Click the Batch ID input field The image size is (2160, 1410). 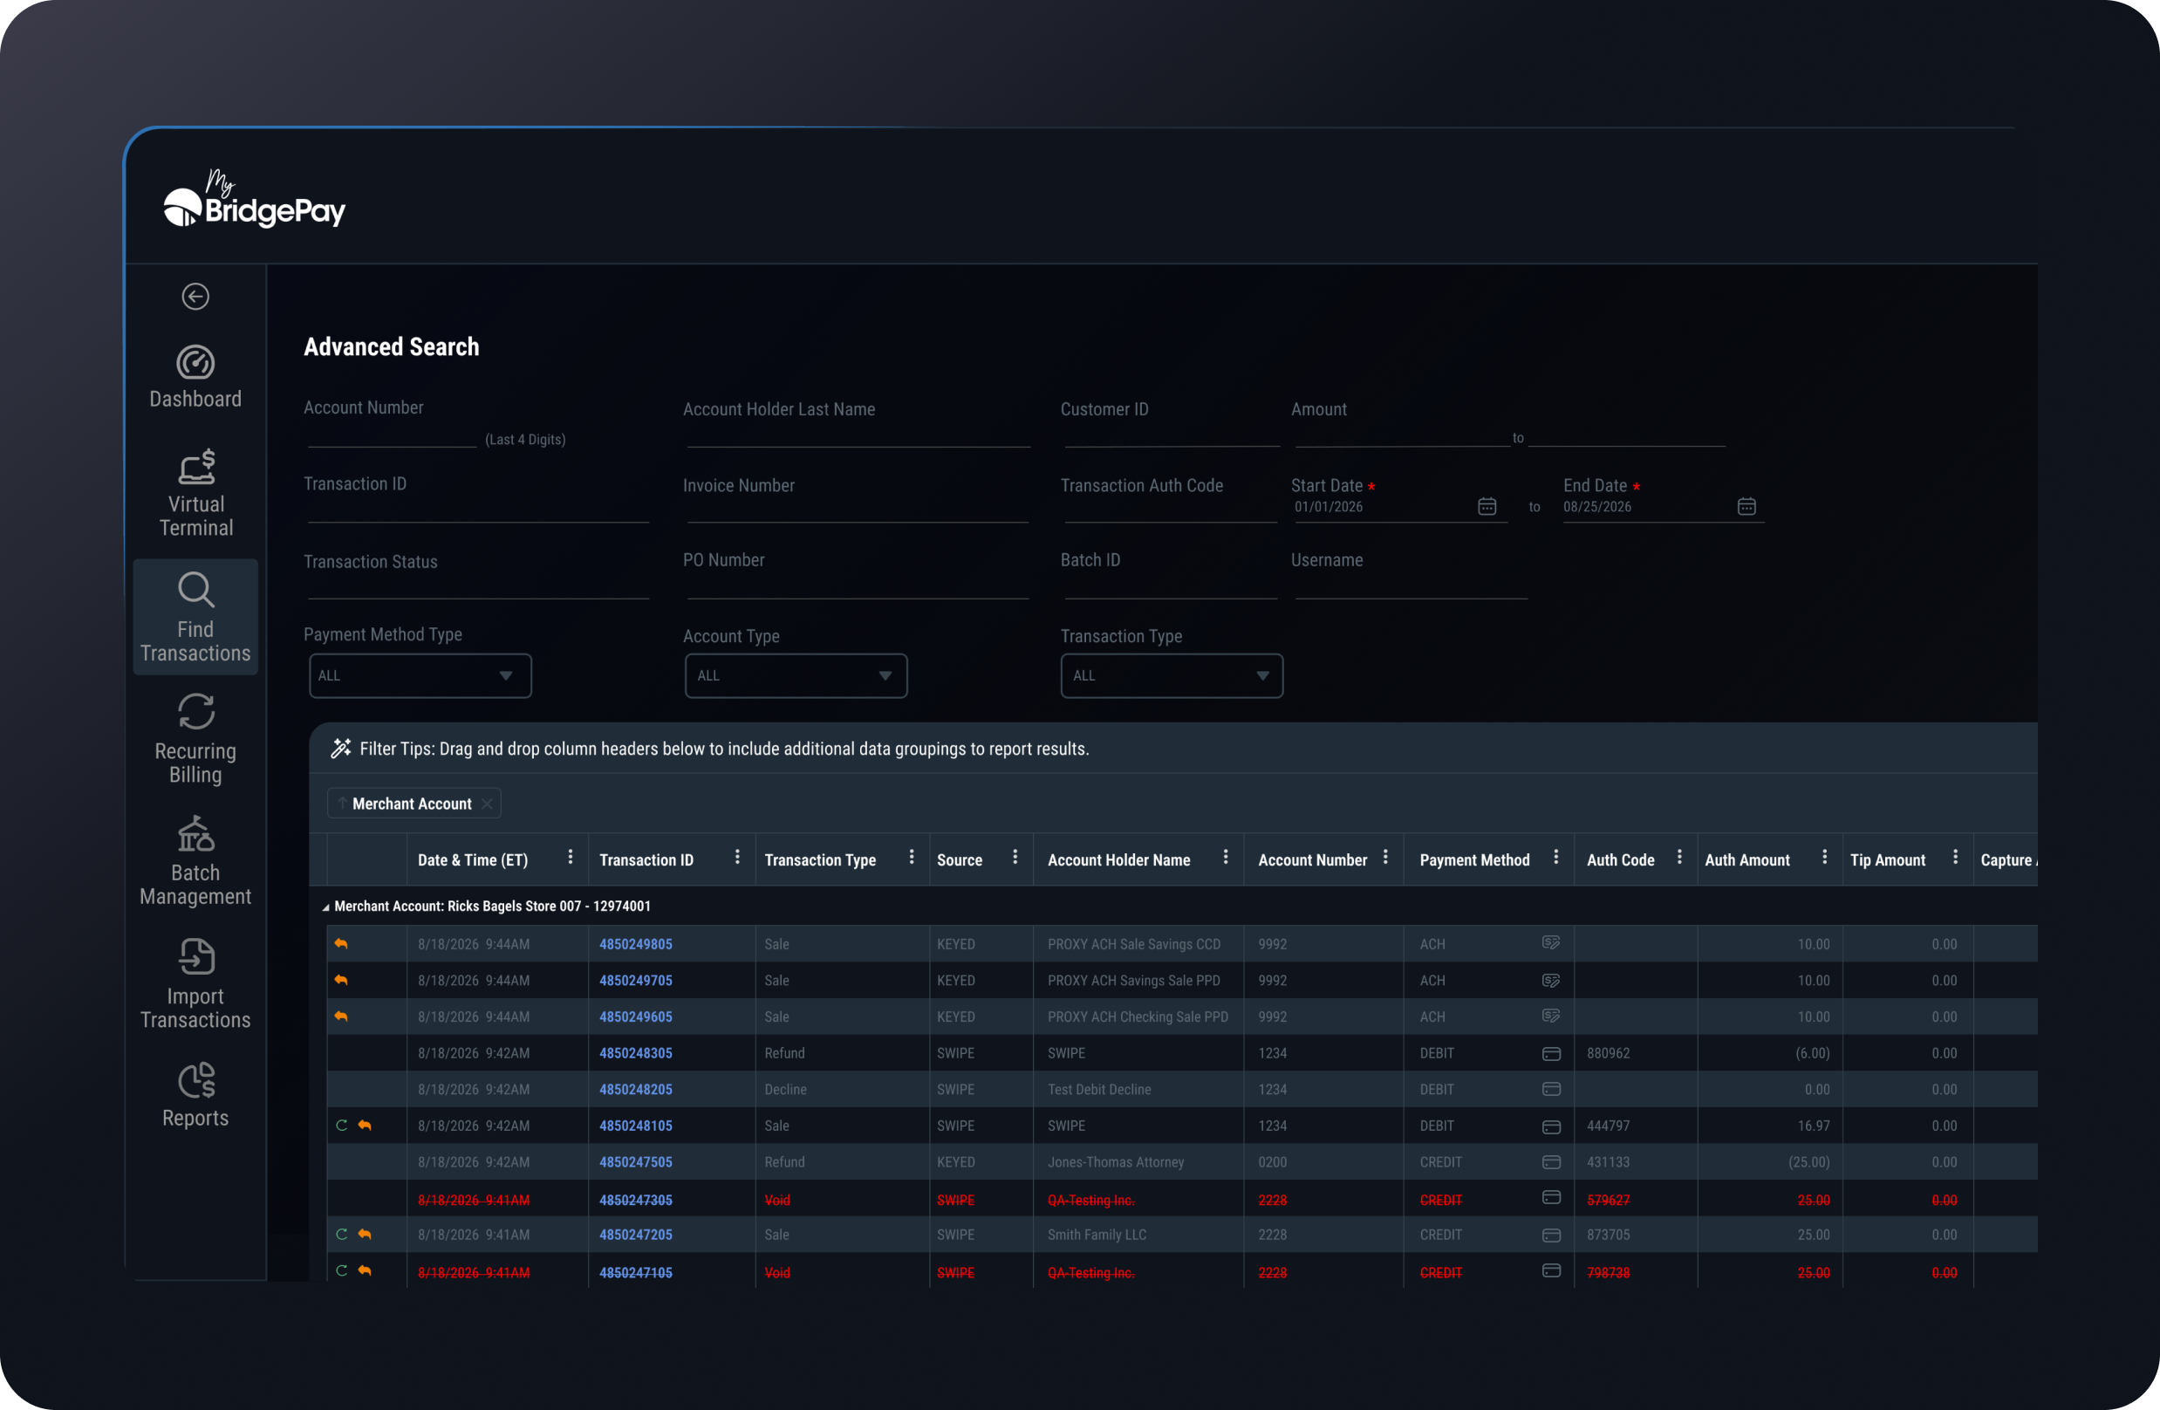[1171, 587]
